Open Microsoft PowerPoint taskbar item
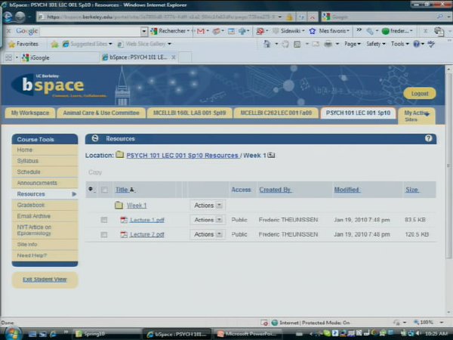This screenshot has width=453, height=340. [246, 334]
